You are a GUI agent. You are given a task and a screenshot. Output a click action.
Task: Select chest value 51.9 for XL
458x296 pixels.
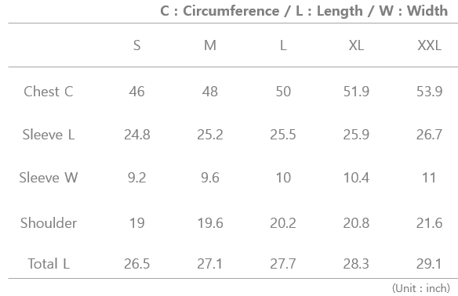point(356,92)
